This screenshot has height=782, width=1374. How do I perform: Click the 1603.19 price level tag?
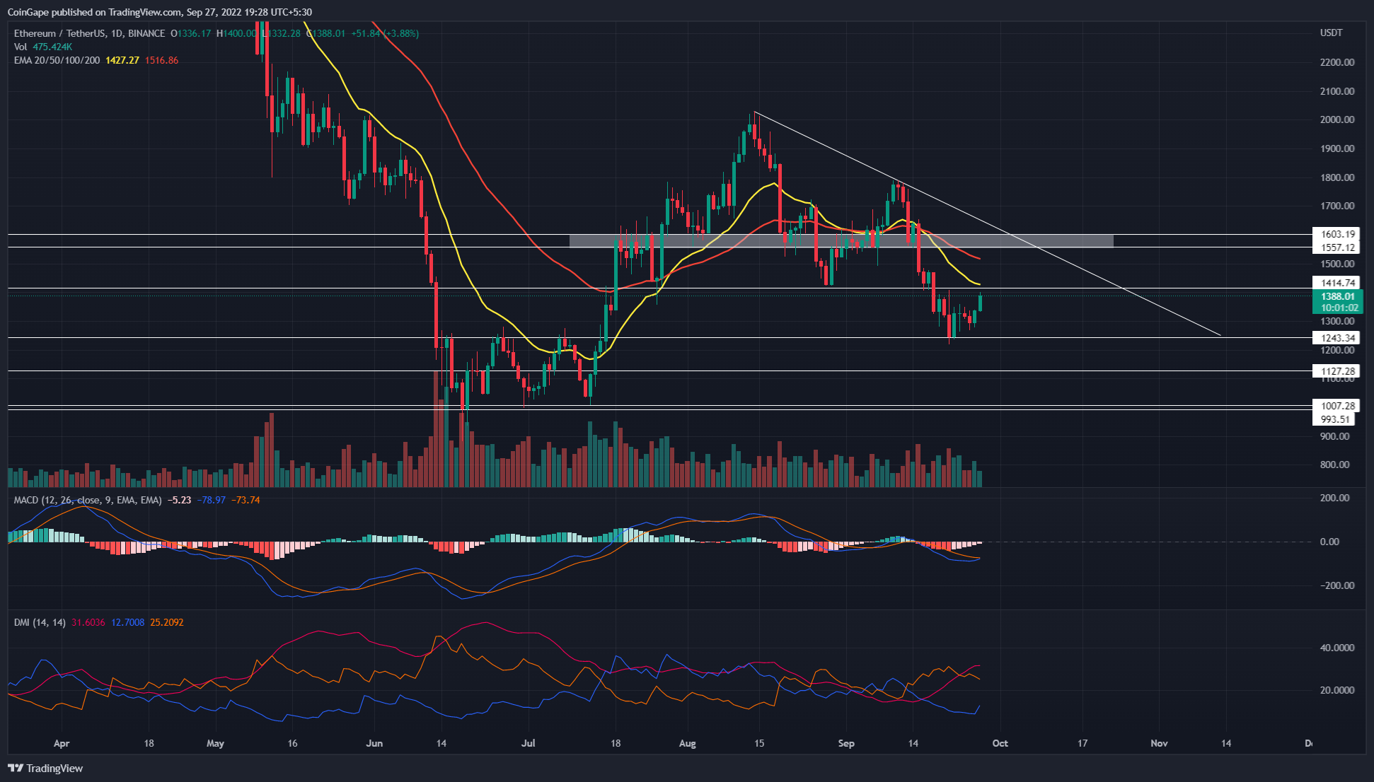(1337, 234)
